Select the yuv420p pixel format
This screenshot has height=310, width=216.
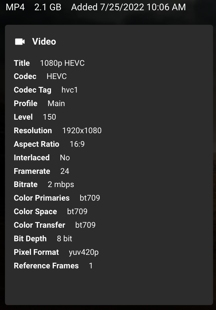(x=84, y=252)
